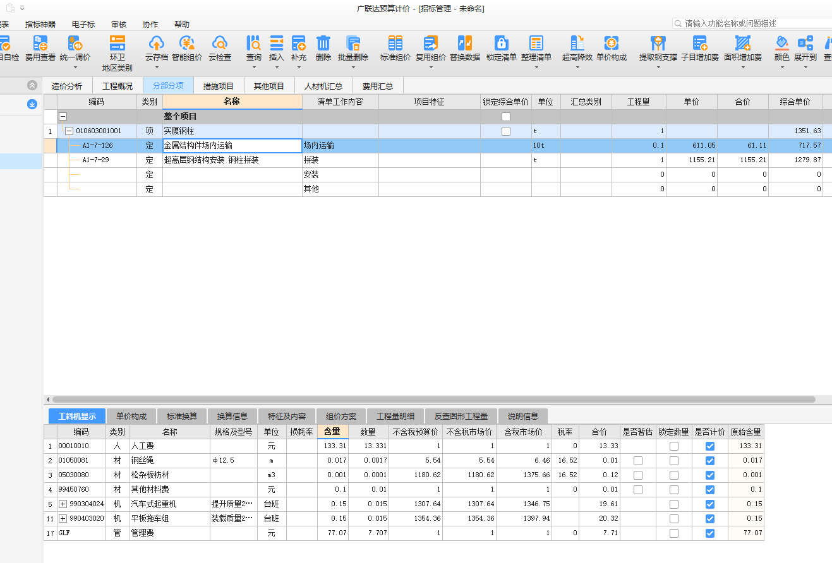Click the 综合单价 column header

pos(795,102)
